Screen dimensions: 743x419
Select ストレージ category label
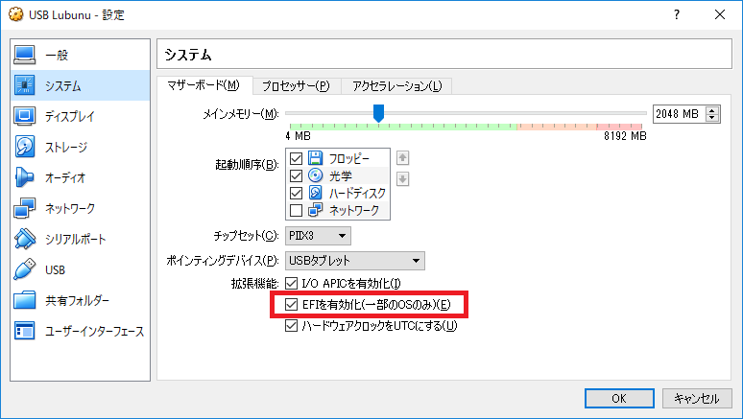[66, 148]
